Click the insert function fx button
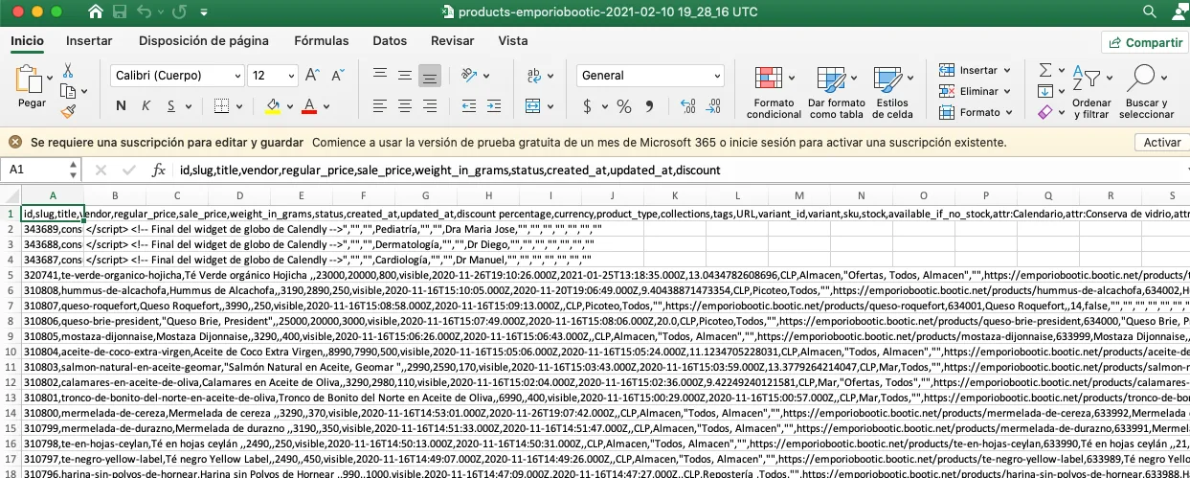 click(x=159, y=171)
